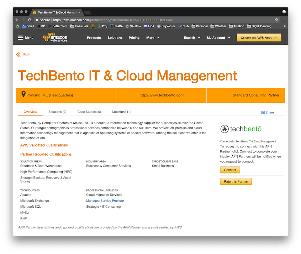Click the Small Business entry
Image resolution: width=301 pixels, height=254 pixels.
(163, 166)
